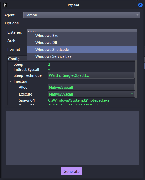Image resolution: width=145 pixels, height=180 pixels.
Task: Select Windows Dll format option
Action: (x=82, y=43)
